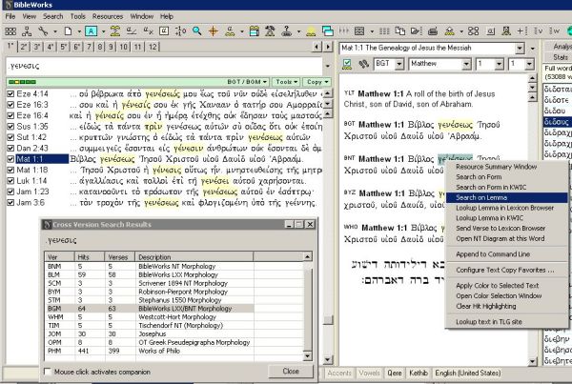The height and width of the screenshot is (384, 572).
Task: Uncheck the Sus 1:35 result checkbox
Action: [10, 127]
